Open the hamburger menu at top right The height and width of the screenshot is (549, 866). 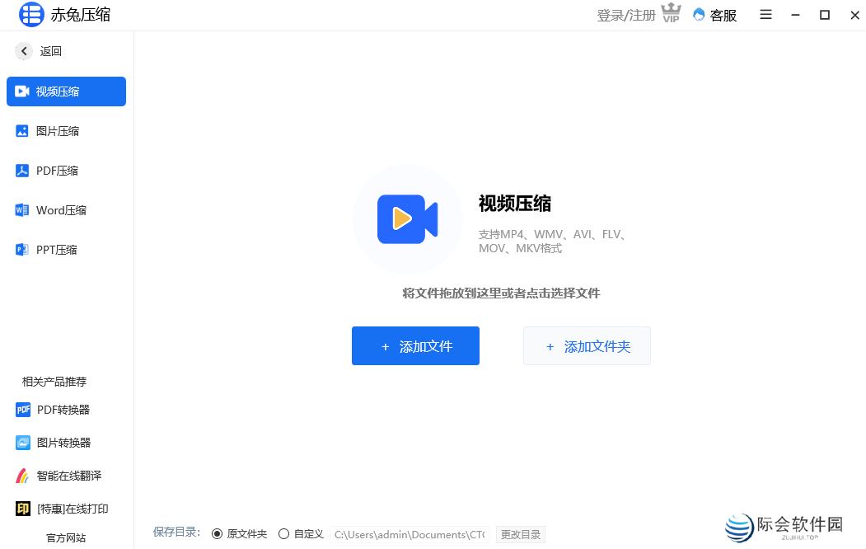(x=765, y=15)
